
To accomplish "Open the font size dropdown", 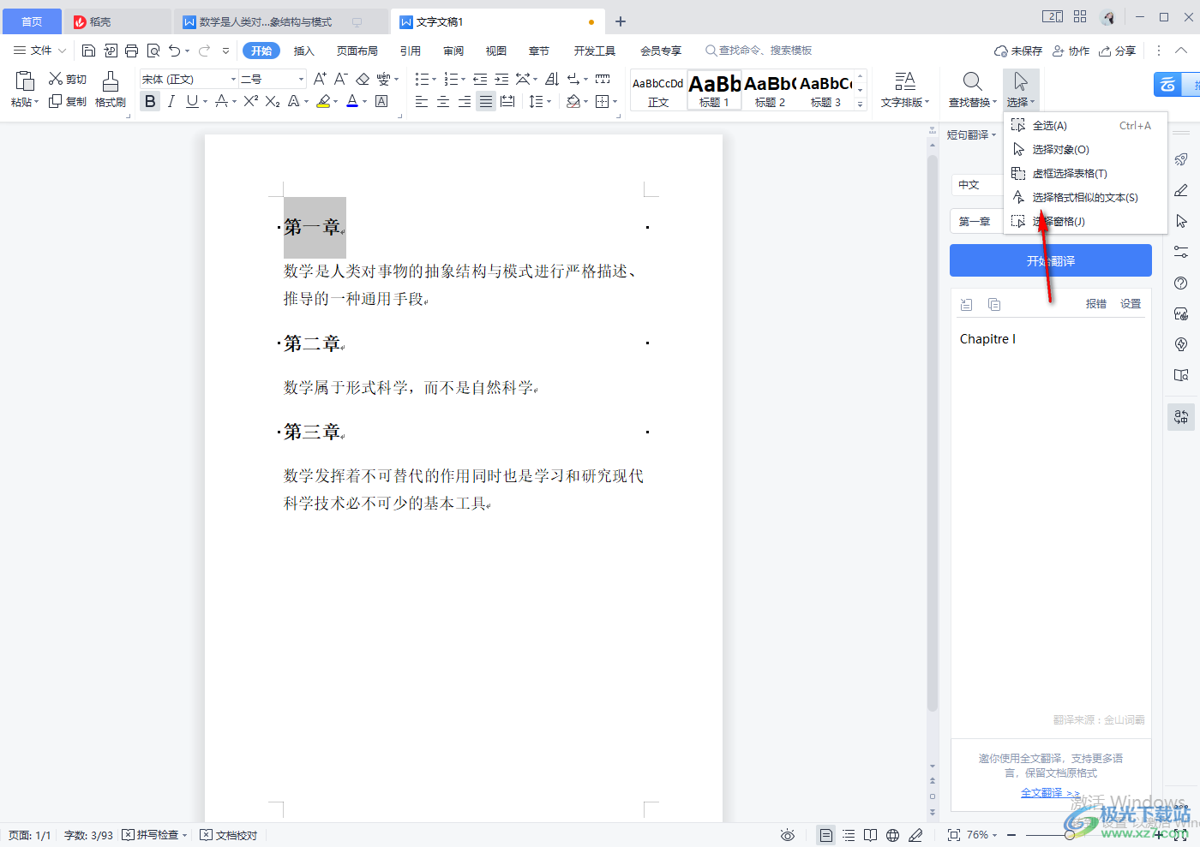I will click(x=301, y=79).
